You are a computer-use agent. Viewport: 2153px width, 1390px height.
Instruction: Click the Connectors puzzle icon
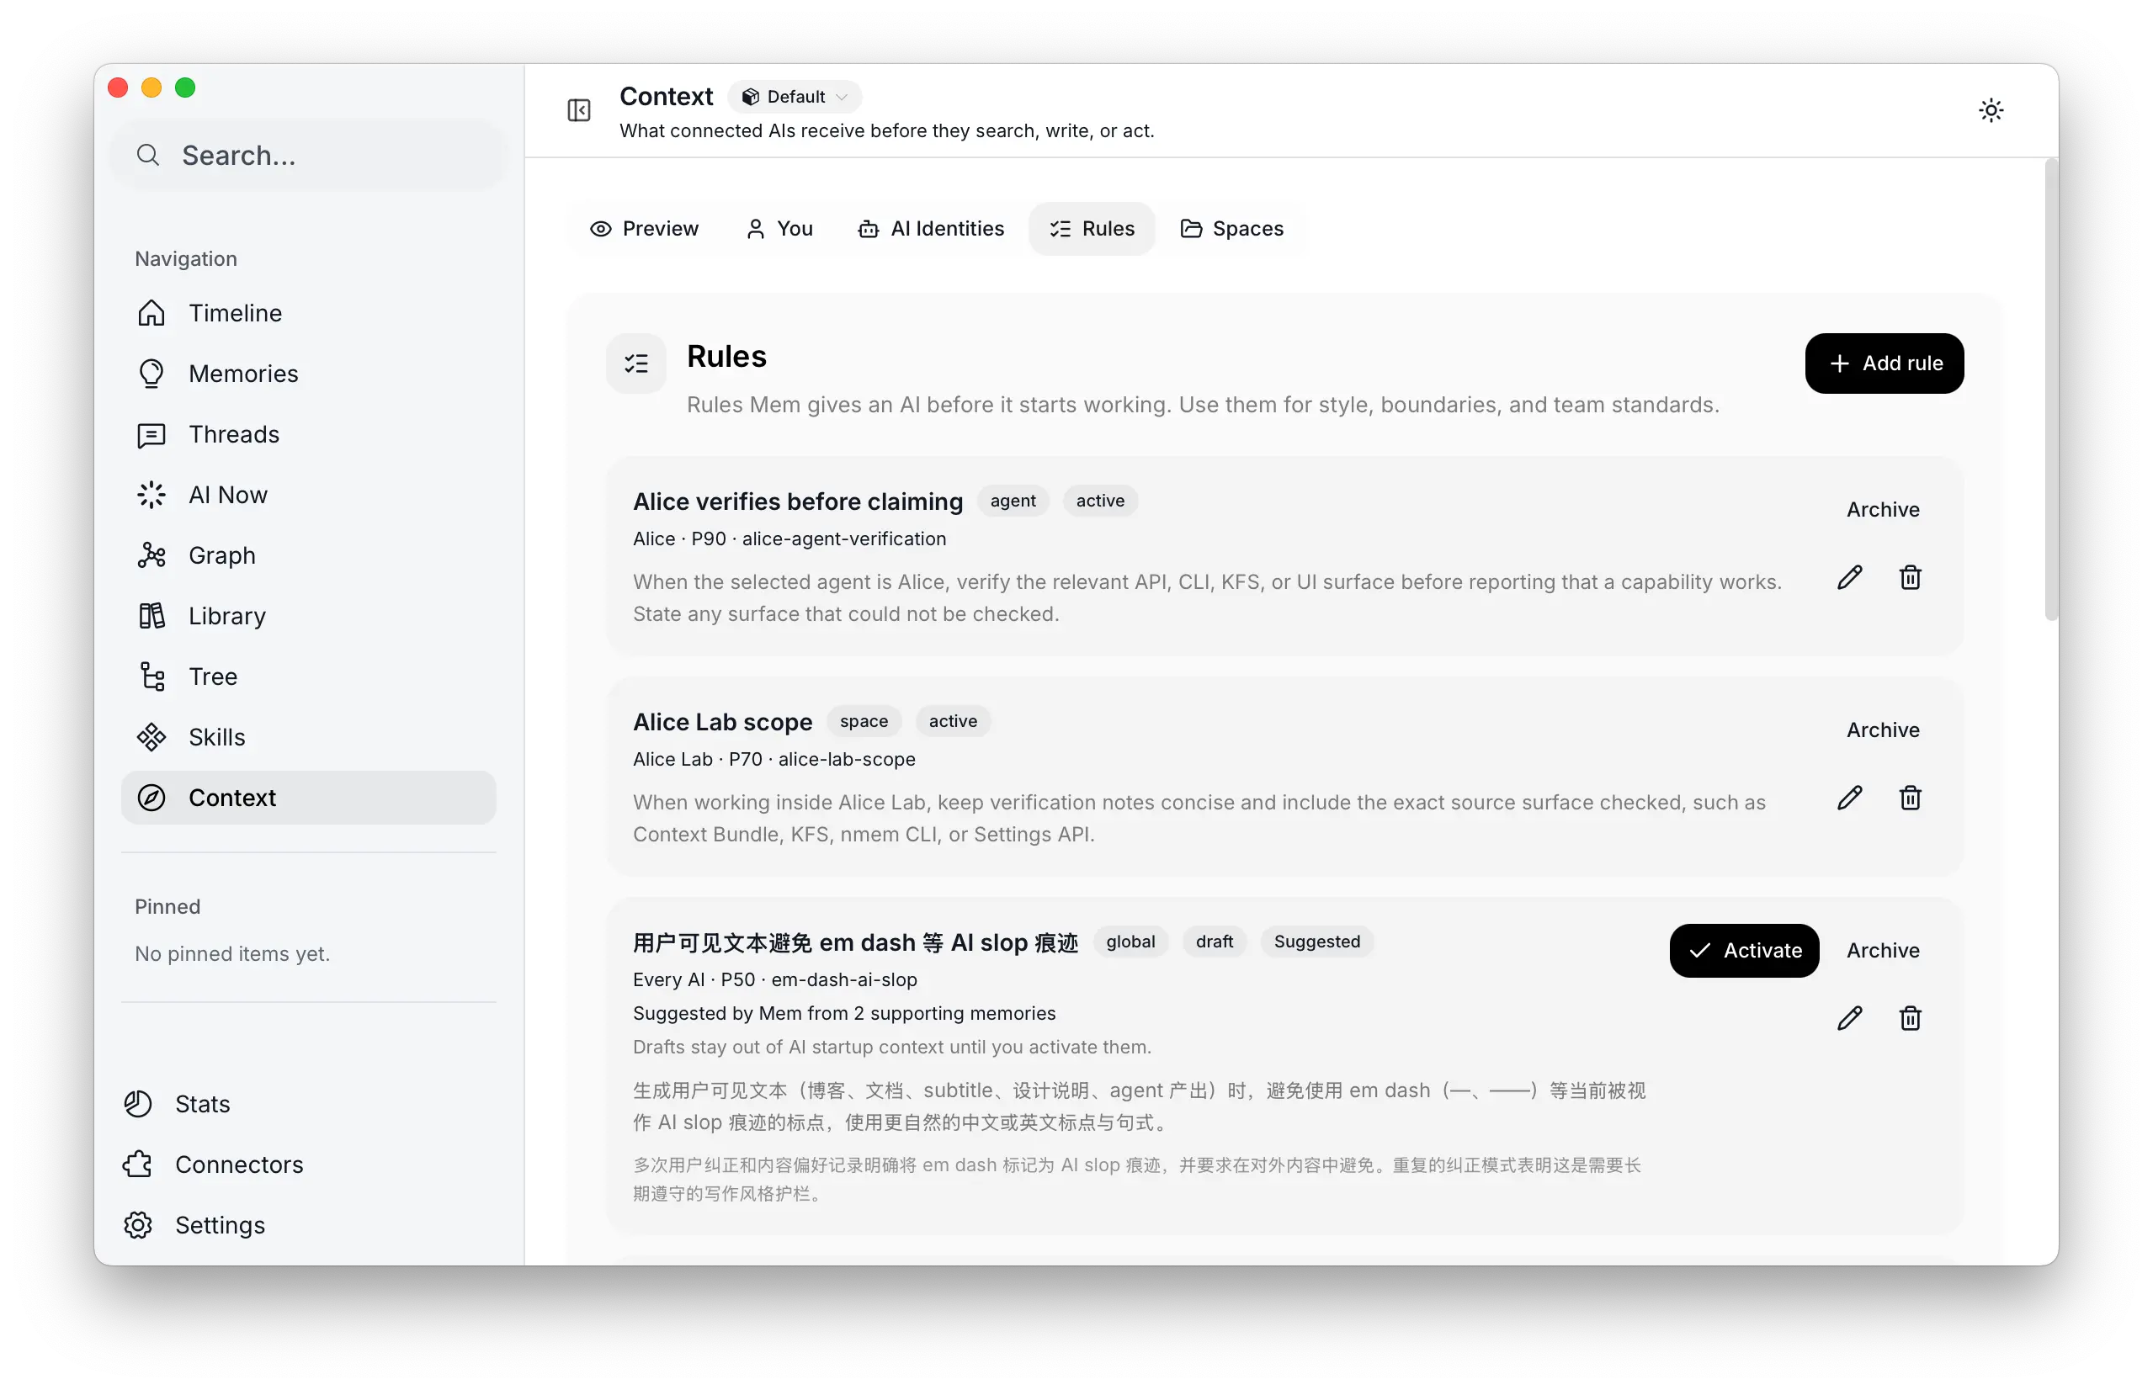click(x=138, y=1165)
